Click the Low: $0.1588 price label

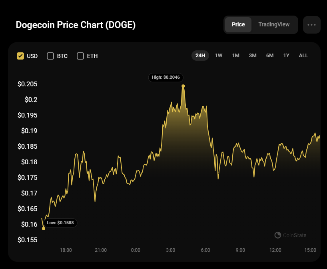60,223
